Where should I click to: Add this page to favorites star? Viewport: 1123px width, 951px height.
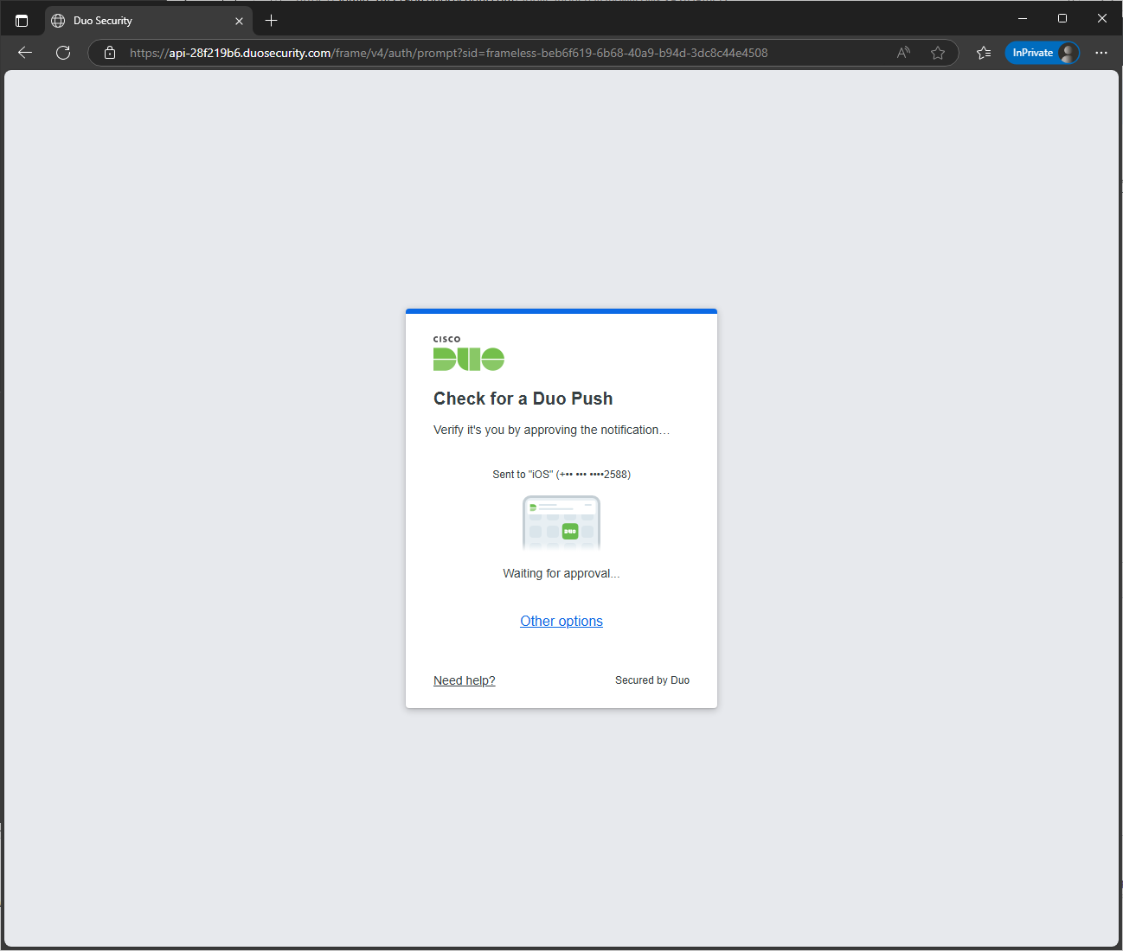(x=938, y=53)
